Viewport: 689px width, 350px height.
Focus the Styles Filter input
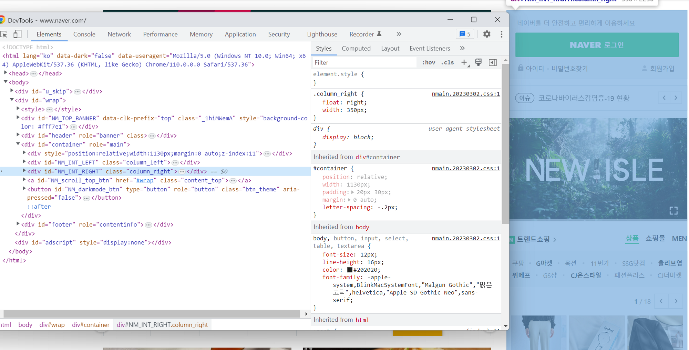click(364, 62)
